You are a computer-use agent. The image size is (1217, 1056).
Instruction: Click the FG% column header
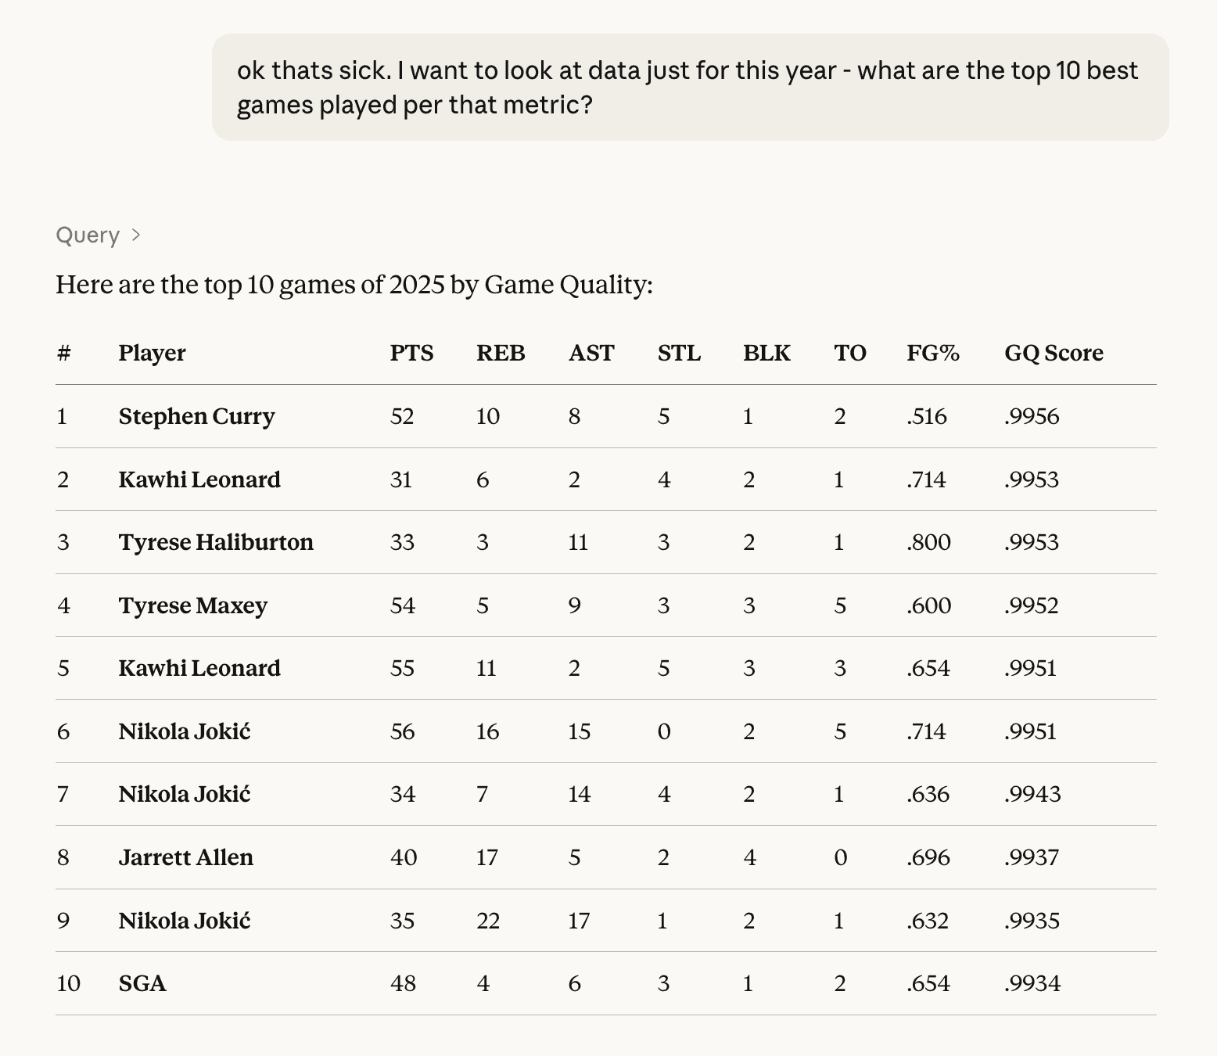point(933,353)
